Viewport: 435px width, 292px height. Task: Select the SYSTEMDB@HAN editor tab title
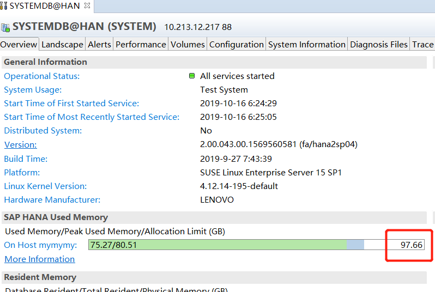[45, 6]
